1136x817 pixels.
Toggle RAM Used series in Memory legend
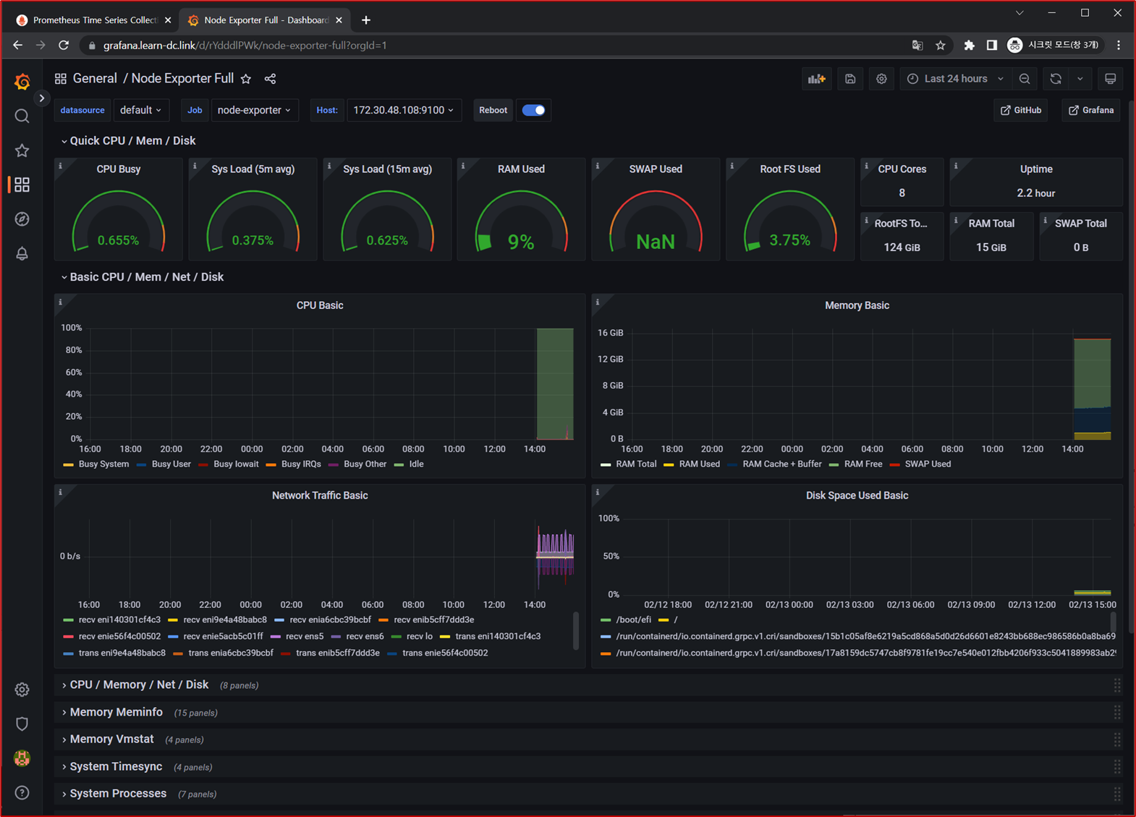(699, 465)
